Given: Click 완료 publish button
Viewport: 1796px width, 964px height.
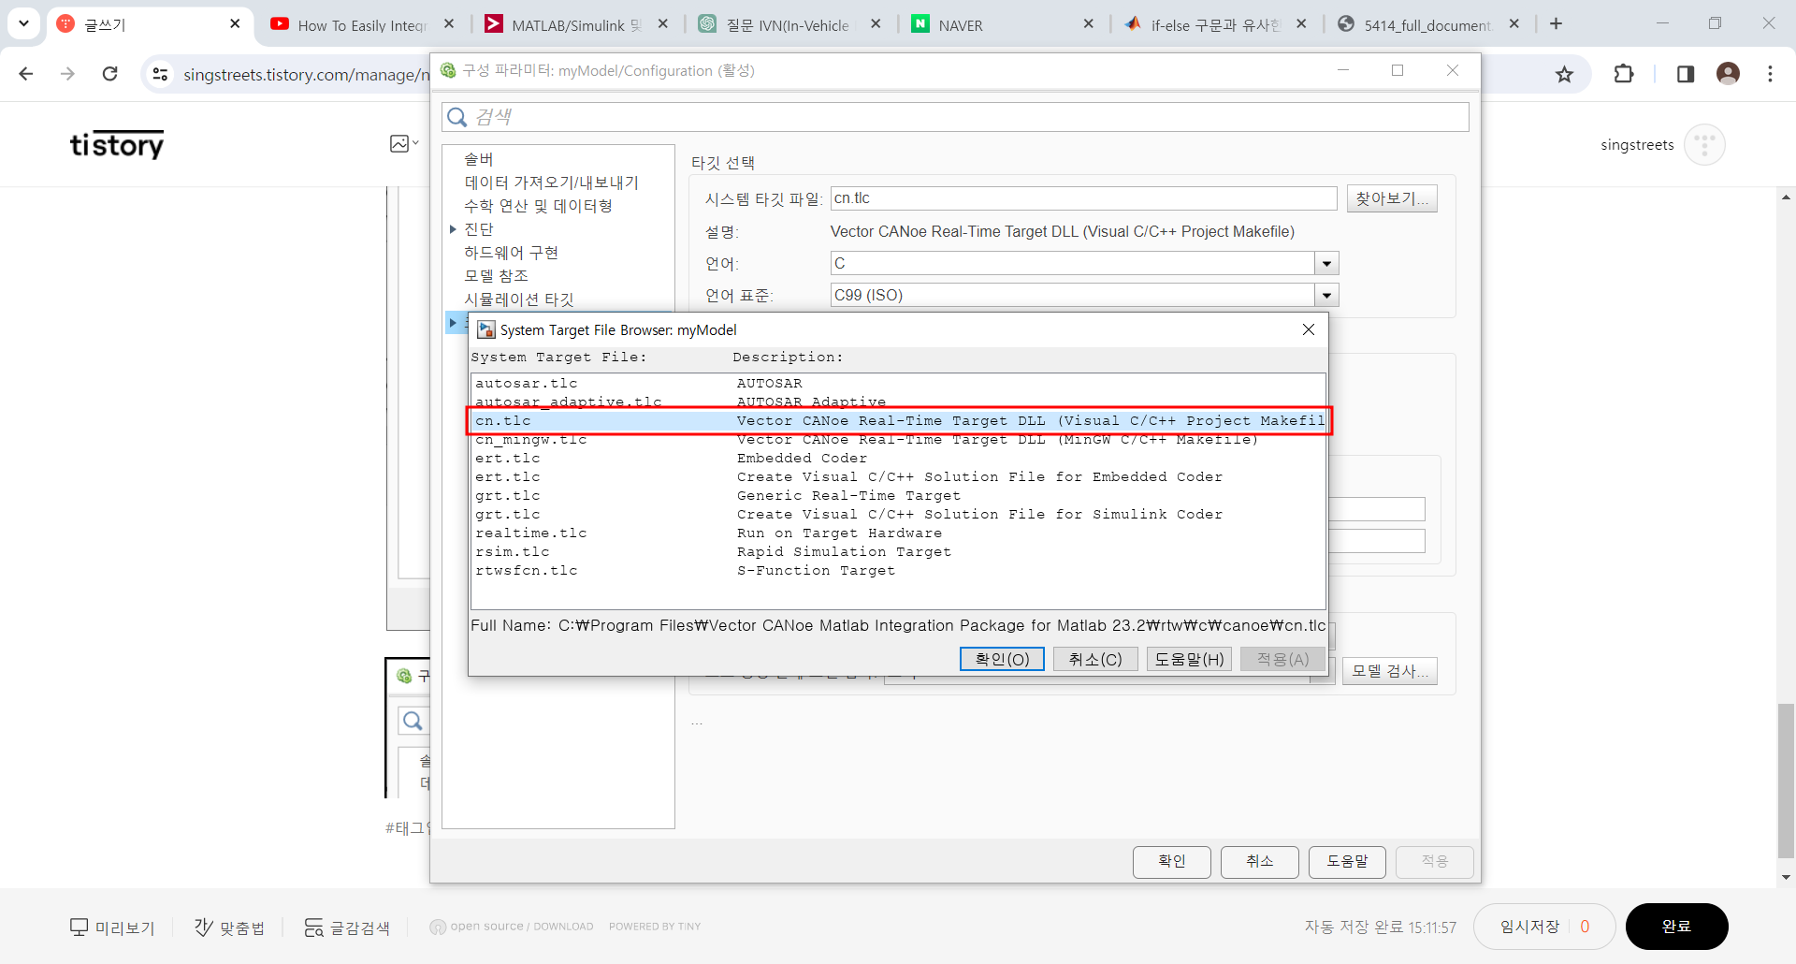Looking at the screenshot, I should tap(1676, 927).
